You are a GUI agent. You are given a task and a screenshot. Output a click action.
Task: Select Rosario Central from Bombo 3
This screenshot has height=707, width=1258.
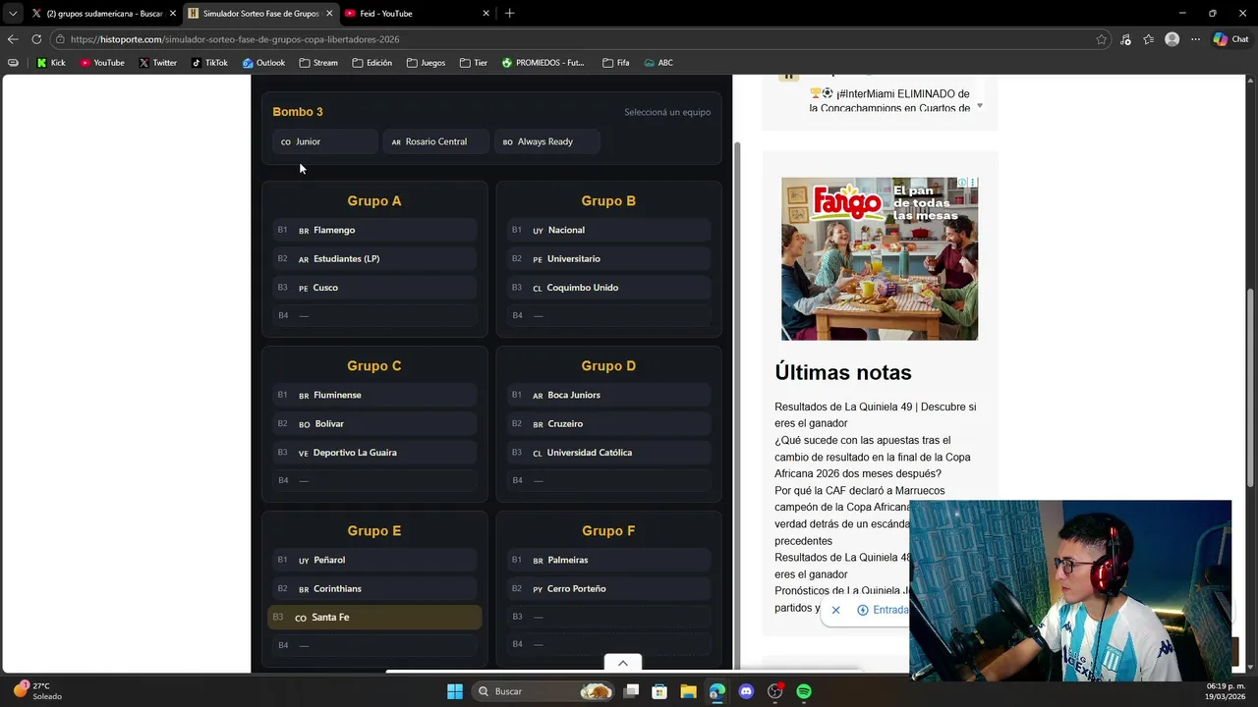435,141
